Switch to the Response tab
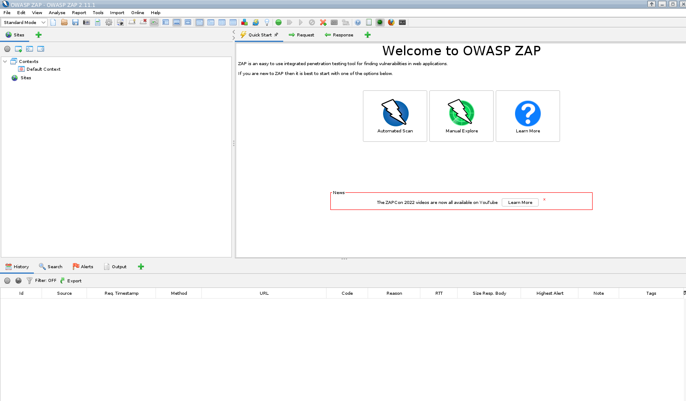This screenshot has height=401, width=686. pos(339,35)
